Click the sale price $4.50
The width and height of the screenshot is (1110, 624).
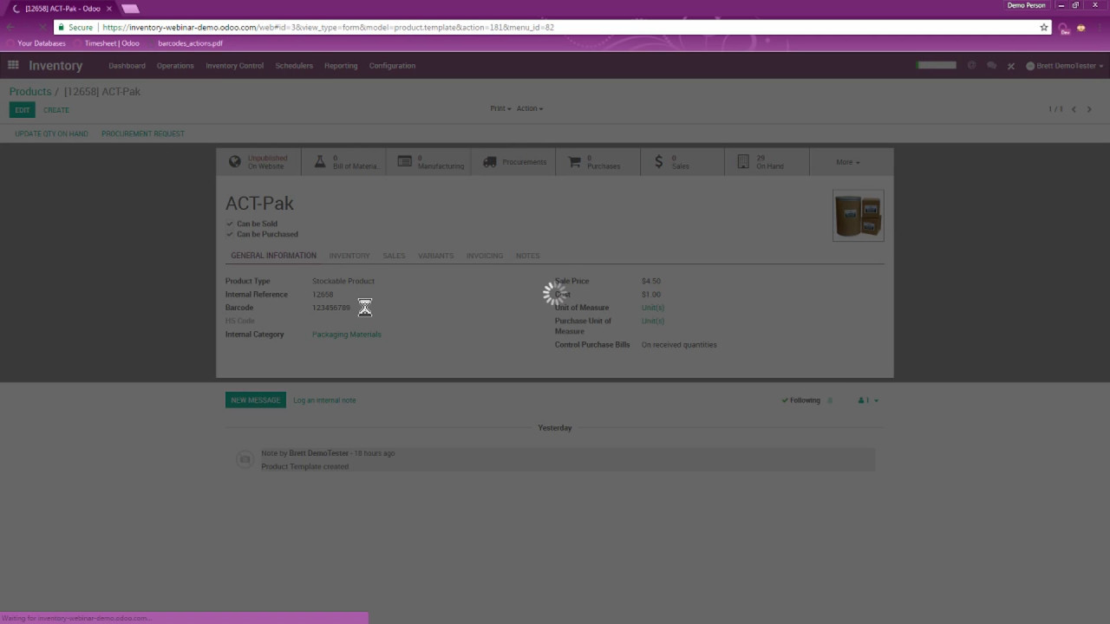[651, 282]
